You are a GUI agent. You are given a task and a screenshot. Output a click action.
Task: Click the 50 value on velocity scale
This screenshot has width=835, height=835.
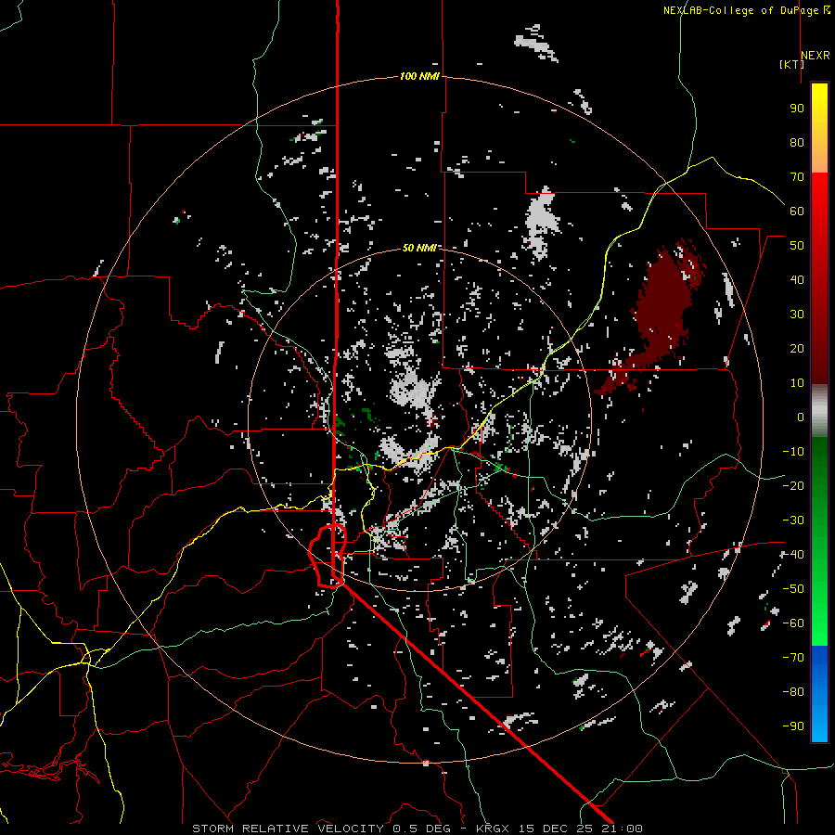[797, 246]
